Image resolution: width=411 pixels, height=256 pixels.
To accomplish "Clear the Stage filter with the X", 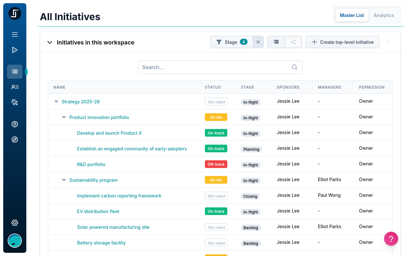I will coord(258,42).
